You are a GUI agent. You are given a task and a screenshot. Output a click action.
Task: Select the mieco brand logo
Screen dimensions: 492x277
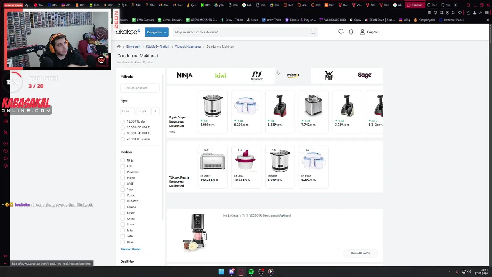(x=293, y=75)
